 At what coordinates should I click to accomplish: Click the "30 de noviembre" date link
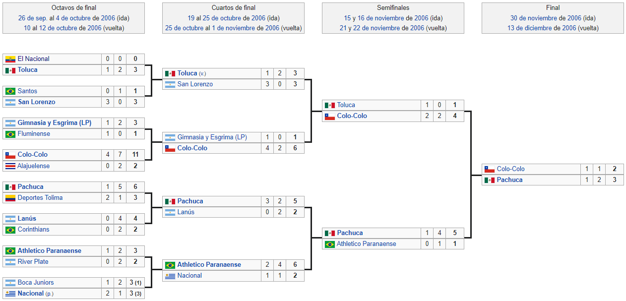pos(533,18)
